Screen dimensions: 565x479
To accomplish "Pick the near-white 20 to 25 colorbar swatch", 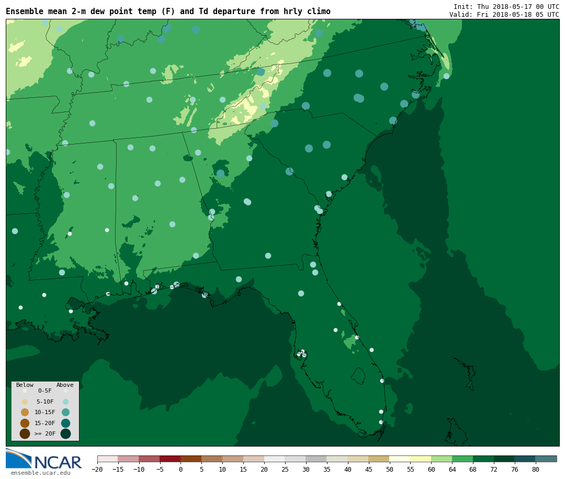I will [x=275, y=459].
